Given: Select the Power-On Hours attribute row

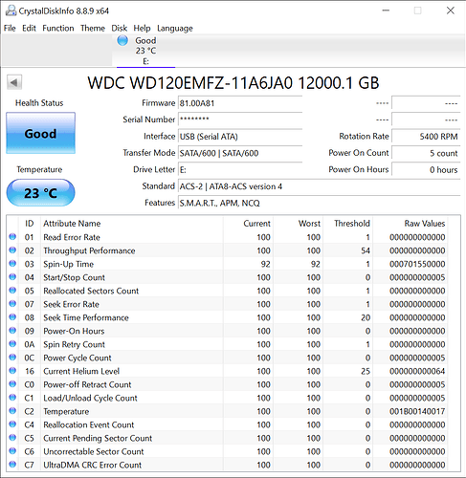Looking at the screenshot, I should coord(228,331).
